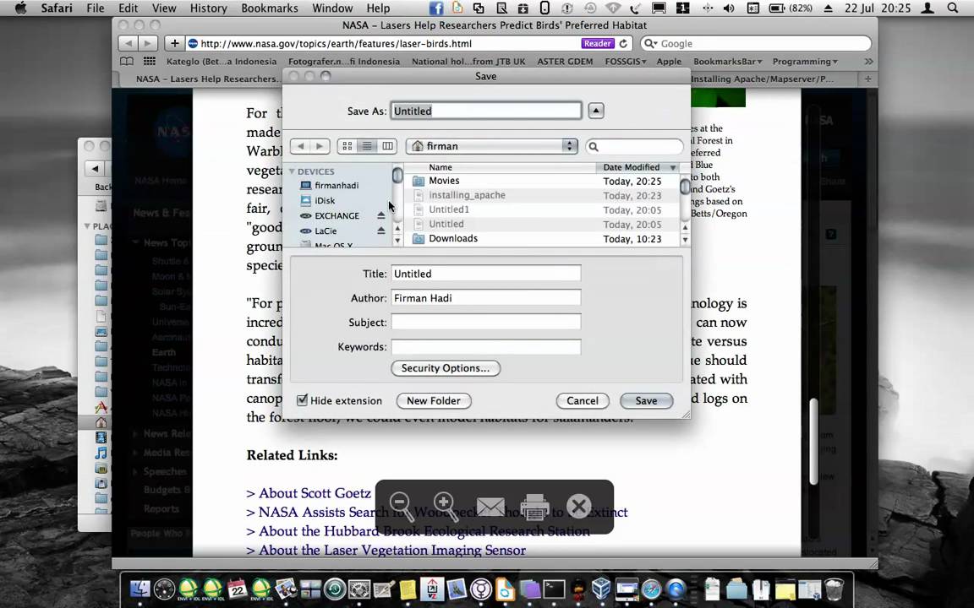Image resolution: width=974 pixels, height=608 pixels.
Task: Eject the EXCHANGE volume
Action: point(381,215)
